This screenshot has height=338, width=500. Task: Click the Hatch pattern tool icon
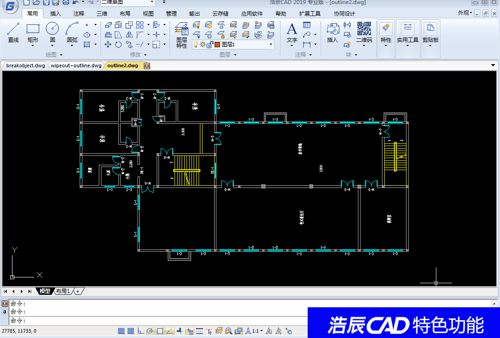pos(87,45)
